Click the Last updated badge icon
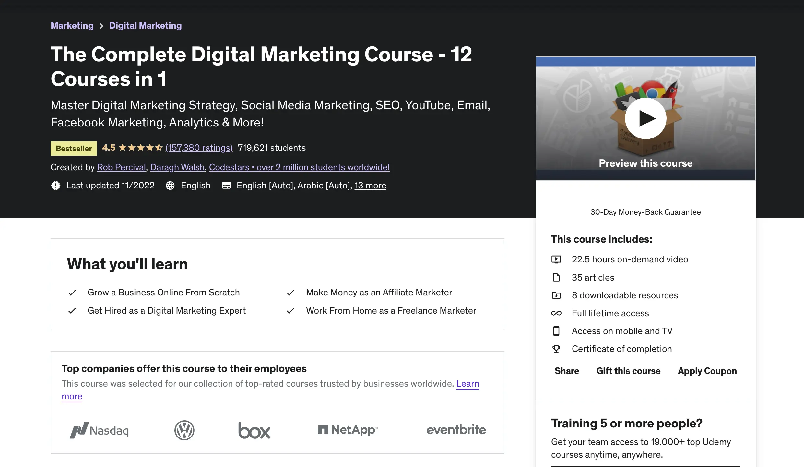Viewport: 804px width, 467px height. coord(56,186)
